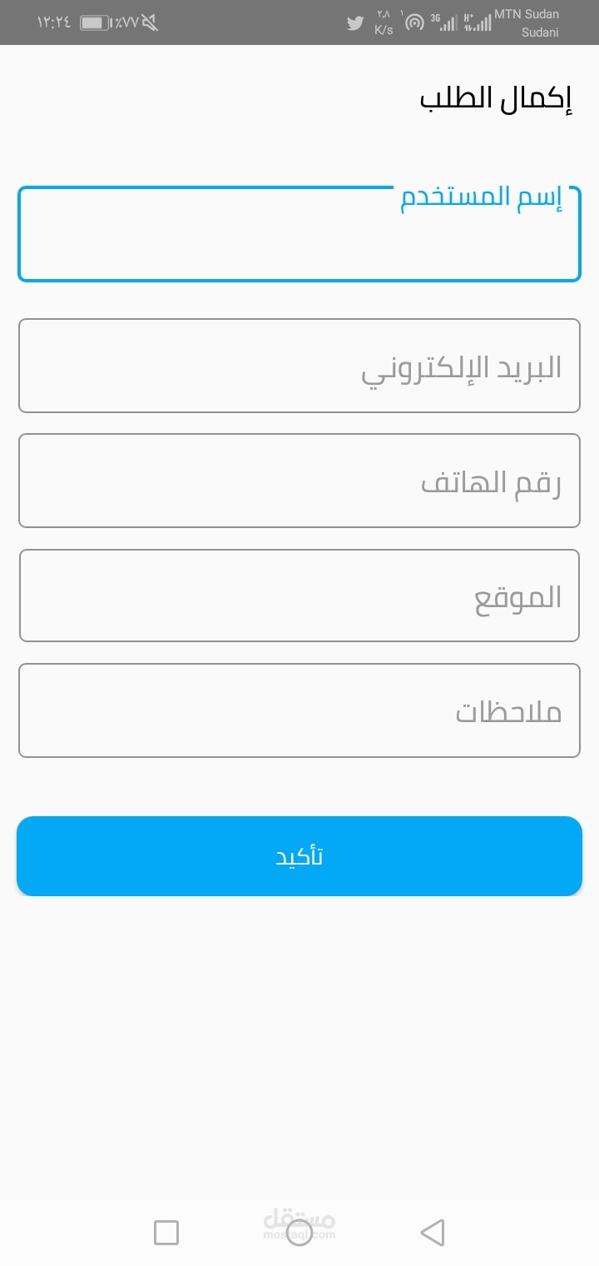This screenshot has width=599, height=1266.
Task: Tap the network speed K/s indicator
Action: tap(384, 22)
